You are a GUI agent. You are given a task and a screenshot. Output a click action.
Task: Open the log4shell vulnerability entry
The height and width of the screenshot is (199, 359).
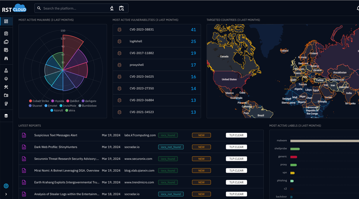click(x=157, y=41)
